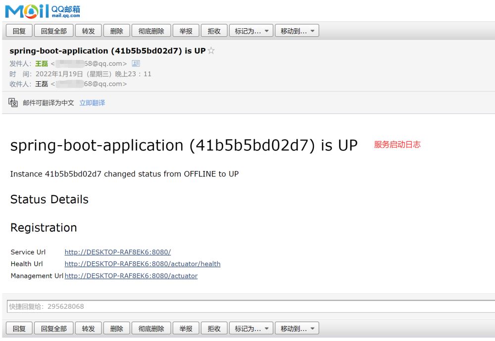Open top 标记为... dropdown

click(x=251, y=31)
